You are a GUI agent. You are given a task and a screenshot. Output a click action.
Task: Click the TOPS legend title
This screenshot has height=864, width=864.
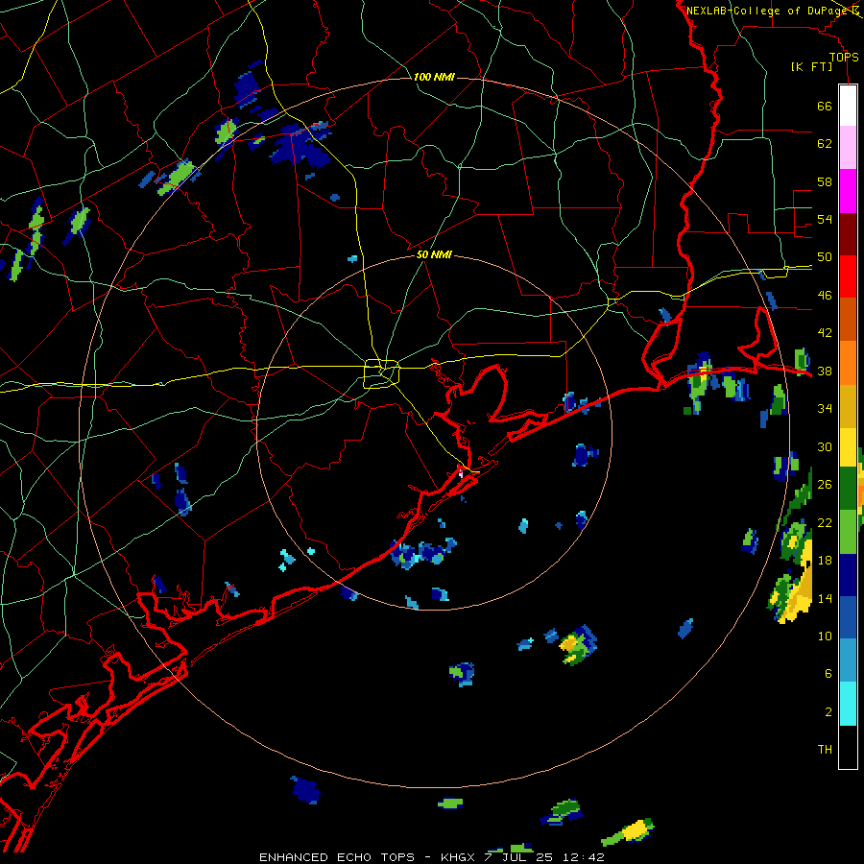(x=844, y=57)
